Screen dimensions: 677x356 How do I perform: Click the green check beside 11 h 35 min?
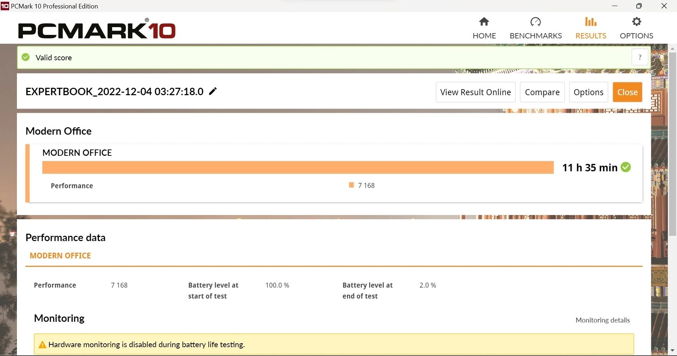tap(626, 167)
